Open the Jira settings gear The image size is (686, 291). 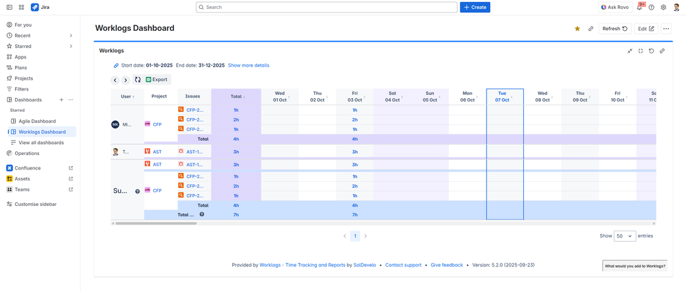point(663,8)
